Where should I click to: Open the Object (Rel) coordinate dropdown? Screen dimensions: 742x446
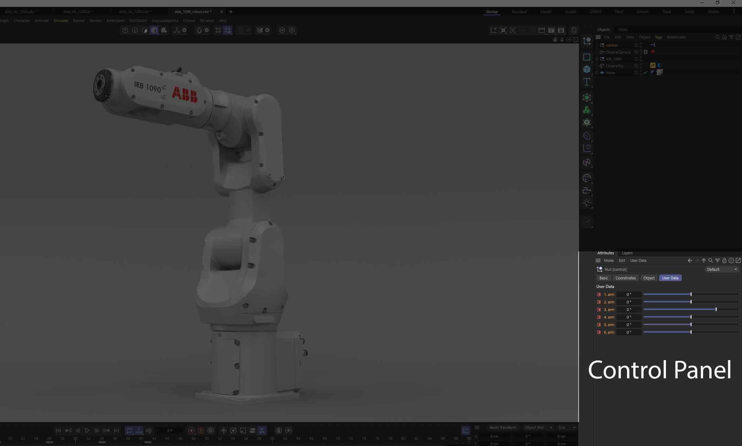[538, 427]
